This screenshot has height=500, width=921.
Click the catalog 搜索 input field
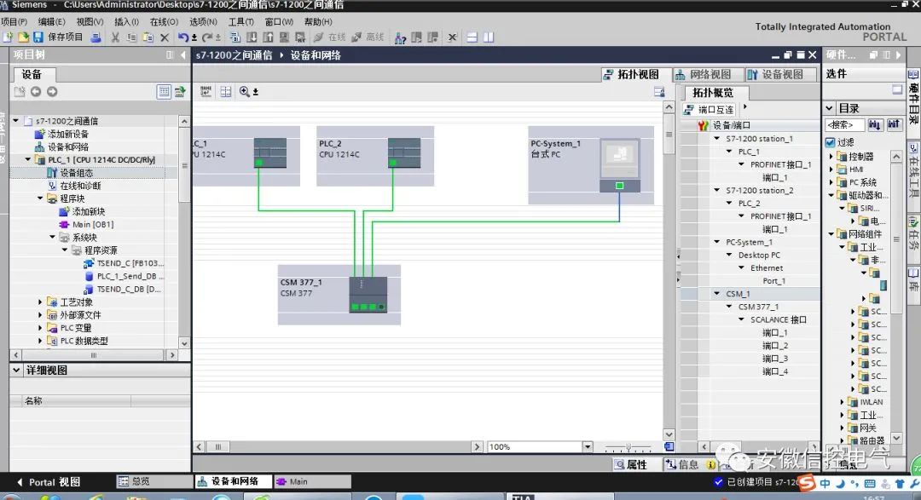click(844, 124)
